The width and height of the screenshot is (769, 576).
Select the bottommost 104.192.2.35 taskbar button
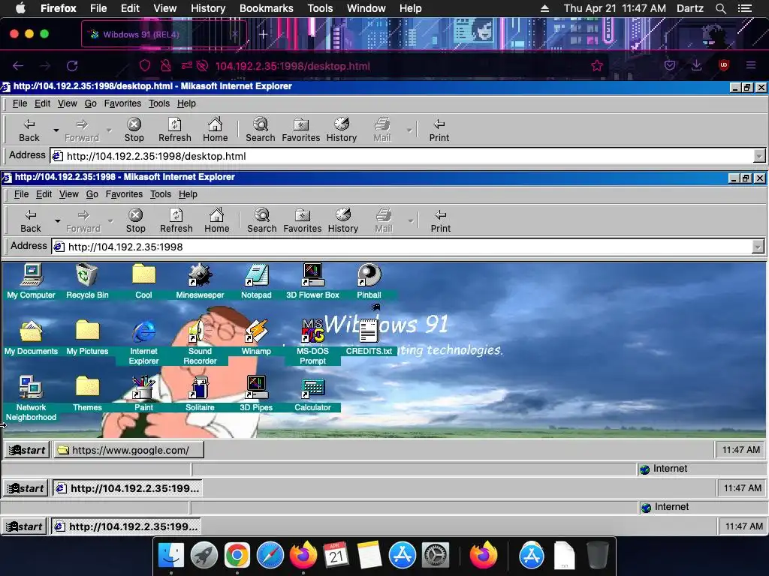(126, 526)
